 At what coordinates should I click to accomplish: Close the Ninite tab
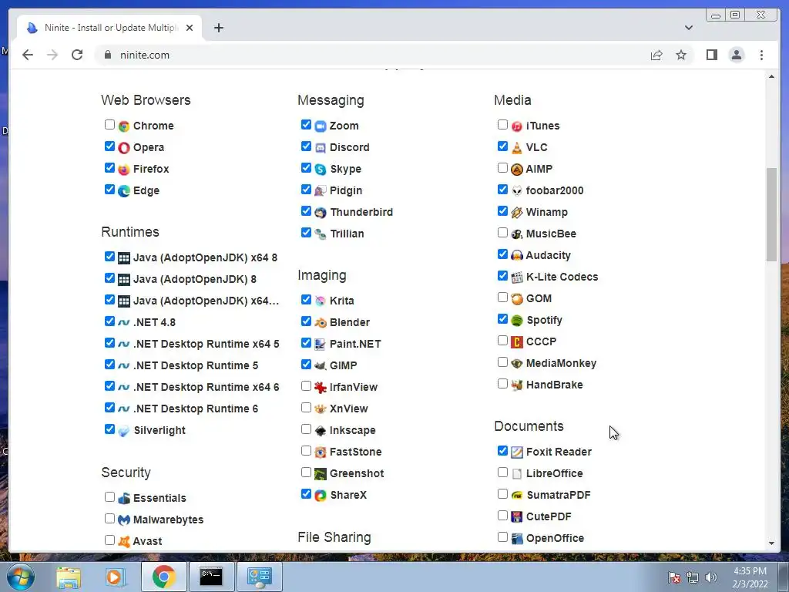pos(190,28)
